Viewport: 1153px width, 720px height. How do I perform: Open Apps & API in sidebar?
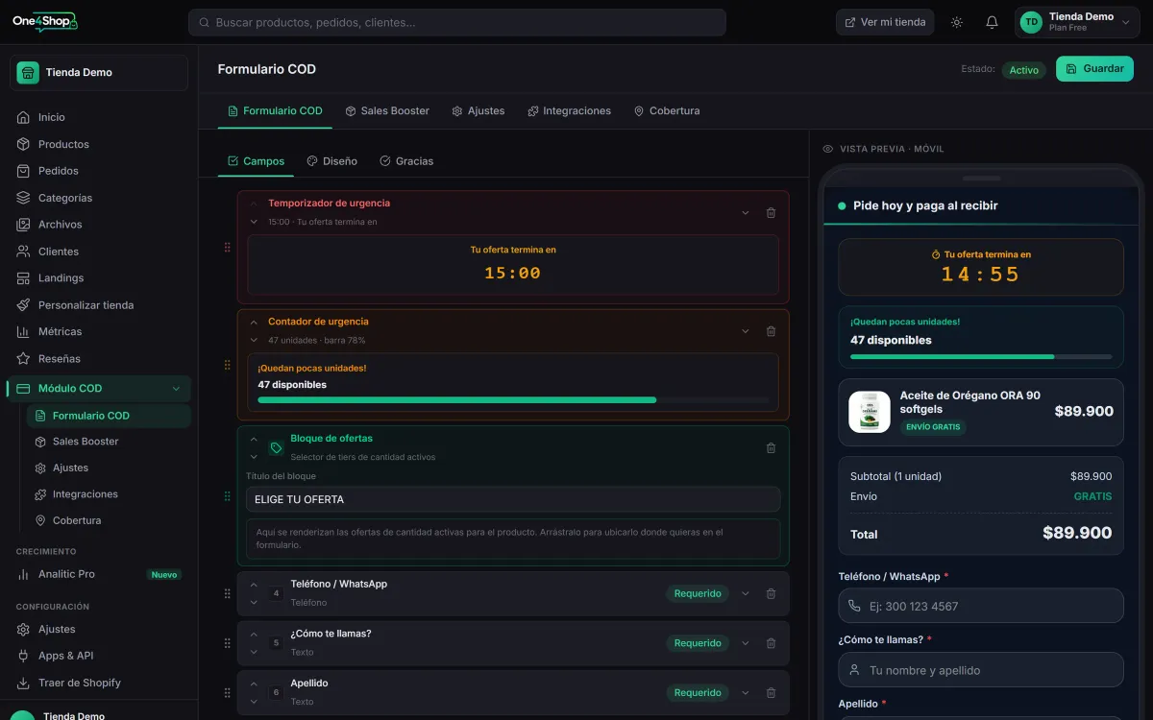tap(99, 656)
